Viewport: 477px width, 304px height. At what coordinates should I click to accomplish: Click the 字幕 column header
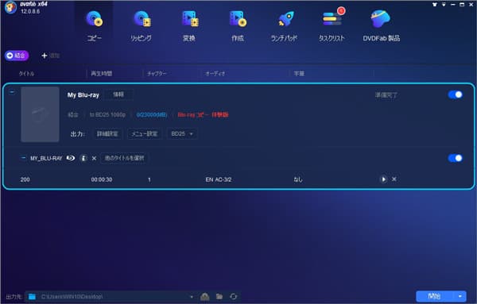tap(299, 74)
